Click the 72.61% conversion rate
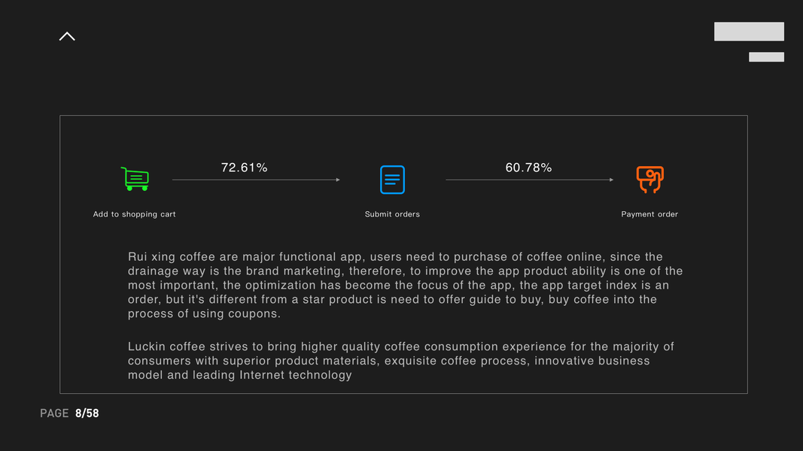 pyautogui.click(x=245, y=168)
